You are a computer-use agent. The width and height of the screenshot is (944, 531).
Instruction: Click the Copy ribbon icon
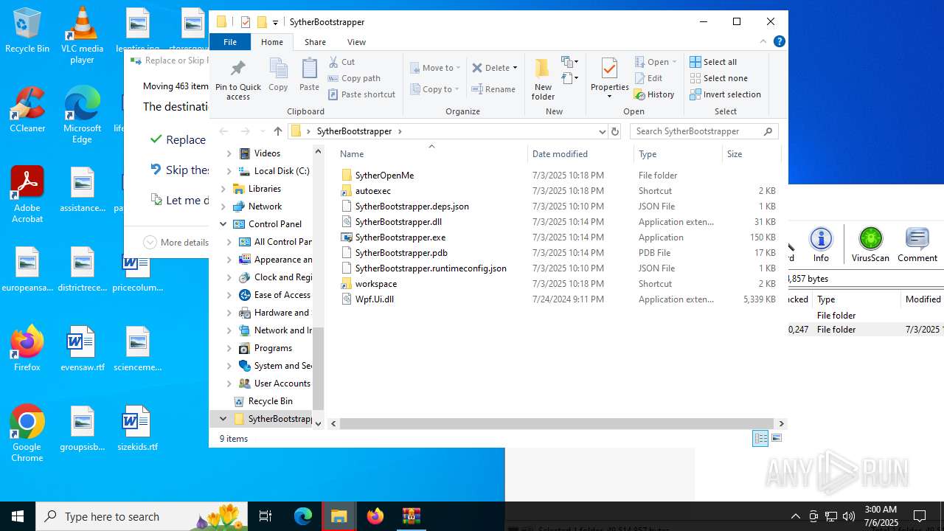(x=278, y=75)
